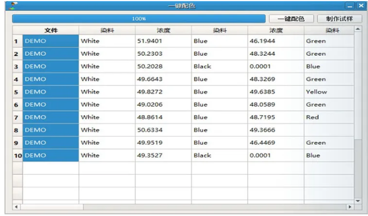Click the Black dye cell in row 10
368x216 pixels.
tap(219, 155)
